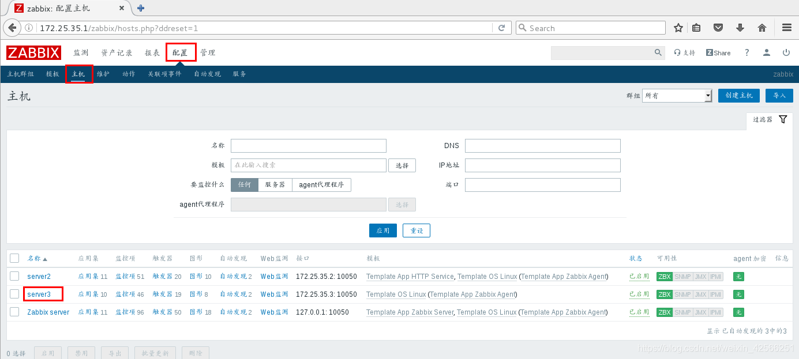Choose agent代理程序 monitoring option
This screenshot has height=359, width=799.
tap(321, 185)
